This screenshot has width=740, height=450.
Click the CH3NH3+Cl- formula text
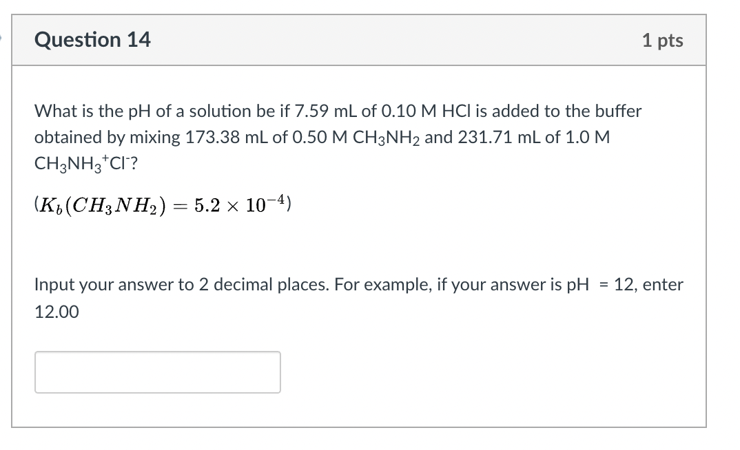tap(86, 164)
